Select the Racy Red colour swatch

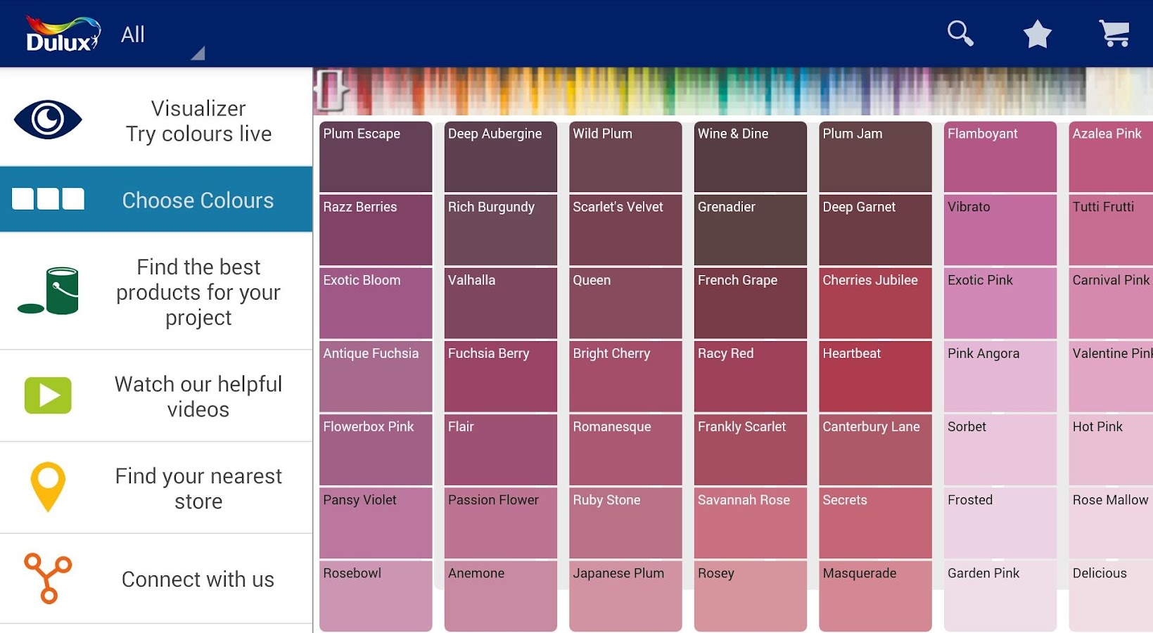[750, 376]
